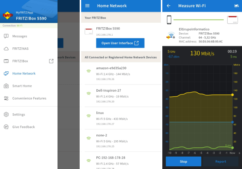Select the amazon-e9d35a230 device
Screen dimensions: 242x169
pos(121,73)
